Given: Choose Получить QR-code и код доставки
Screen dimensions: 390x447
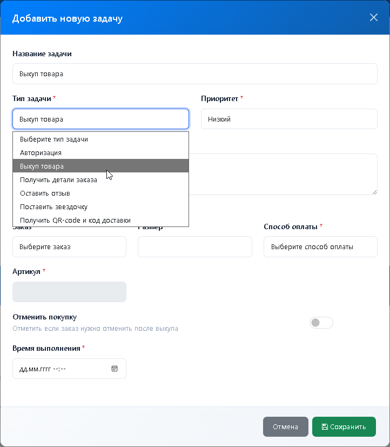Looking at the screenshot, I should point(100,220).
